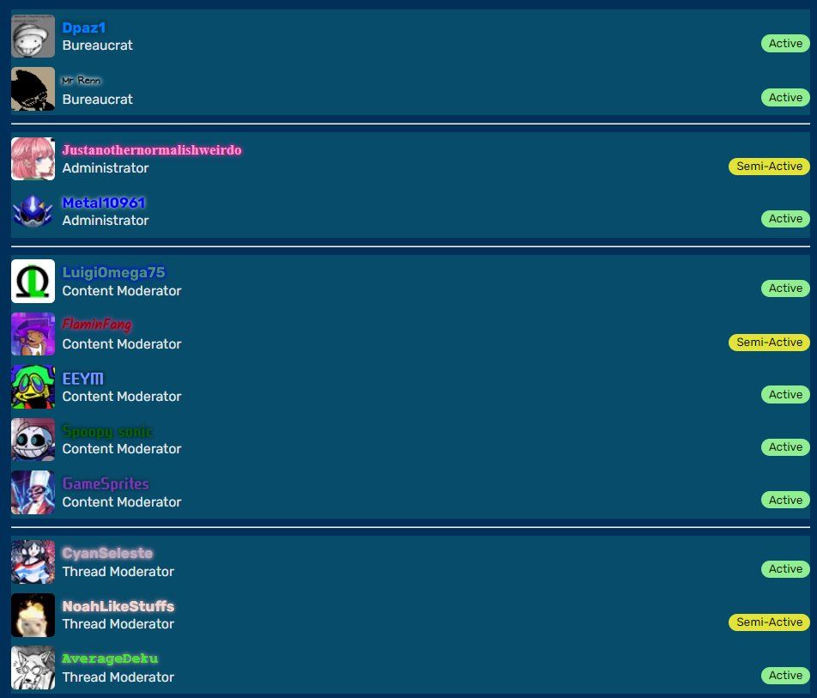This screenshot has width=817, height=698.
Task: Go to NoahLikeStuffs' profile
Action: 118,606
